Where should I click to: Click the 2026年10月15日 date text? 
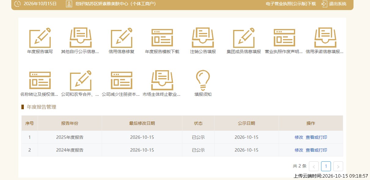point(40,4)
